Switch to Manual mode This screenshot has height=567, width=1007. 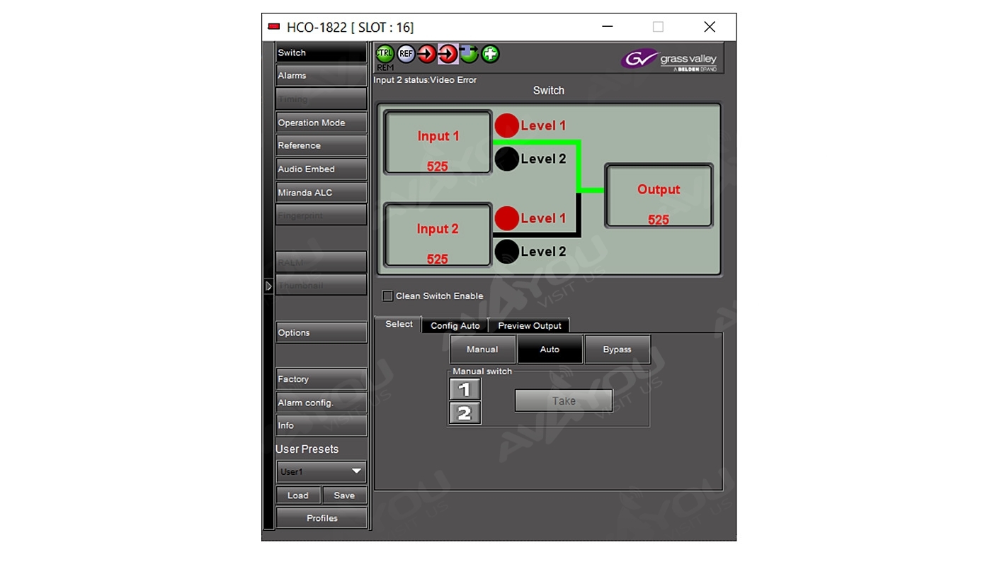(x=482, y=349)
